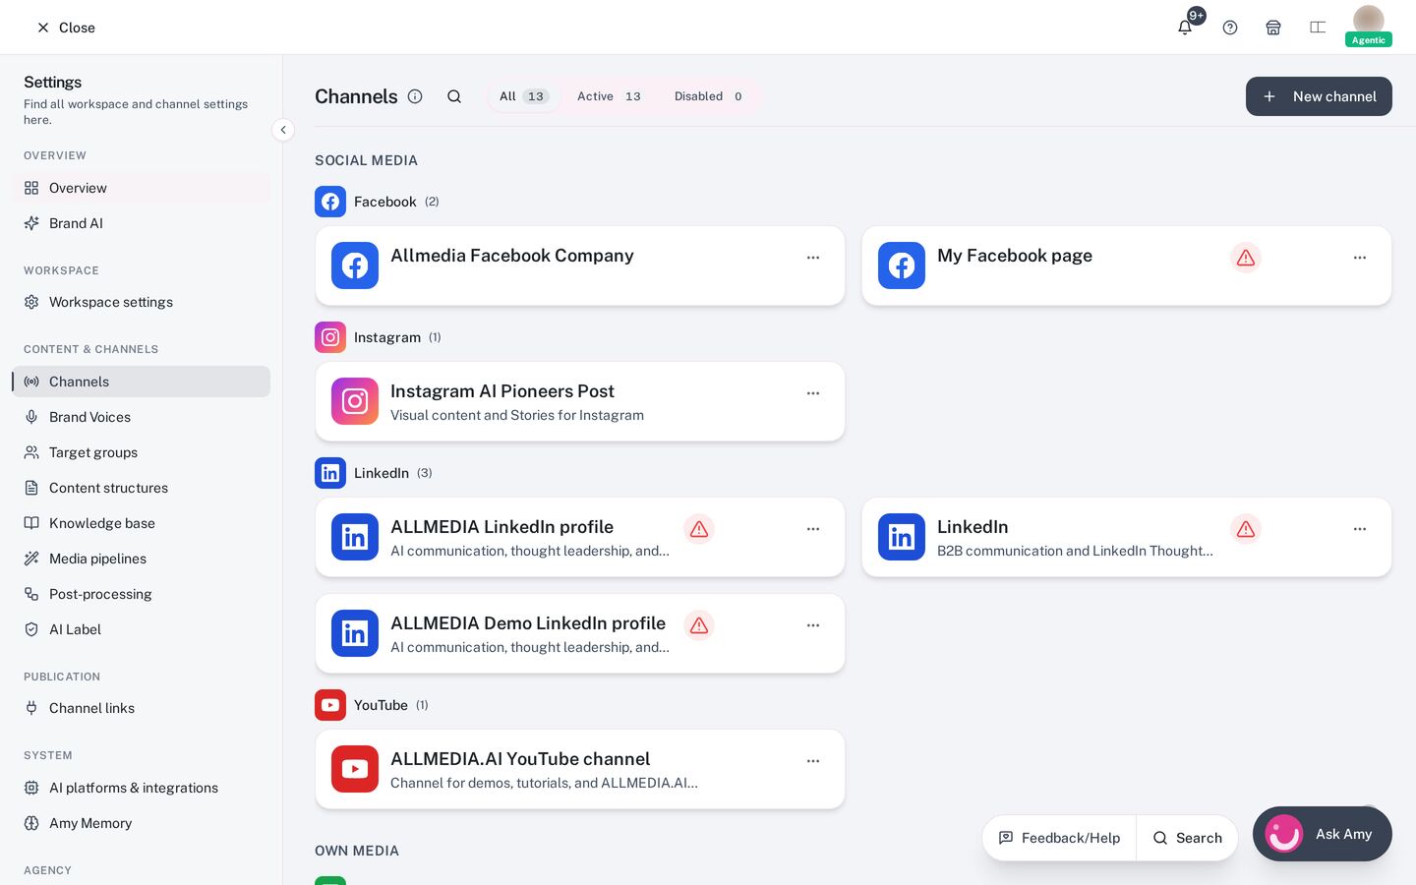Open AI platforms & integrations

coord(142,788)
